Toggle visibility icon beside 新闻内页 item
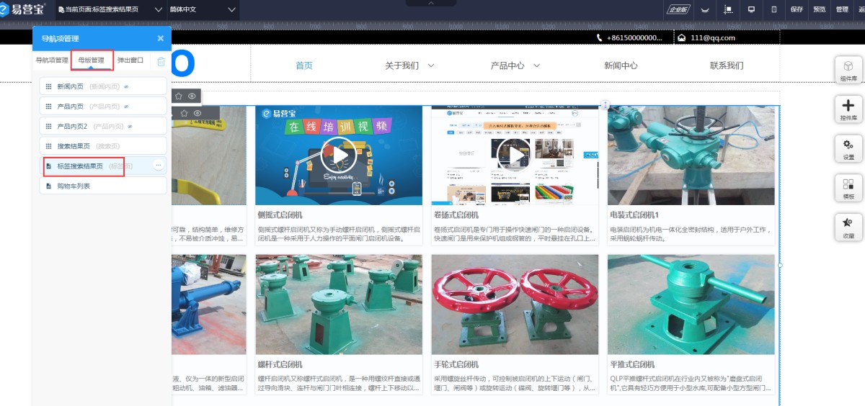The width and height of the screenshot is (865, 406). [125, 86]
